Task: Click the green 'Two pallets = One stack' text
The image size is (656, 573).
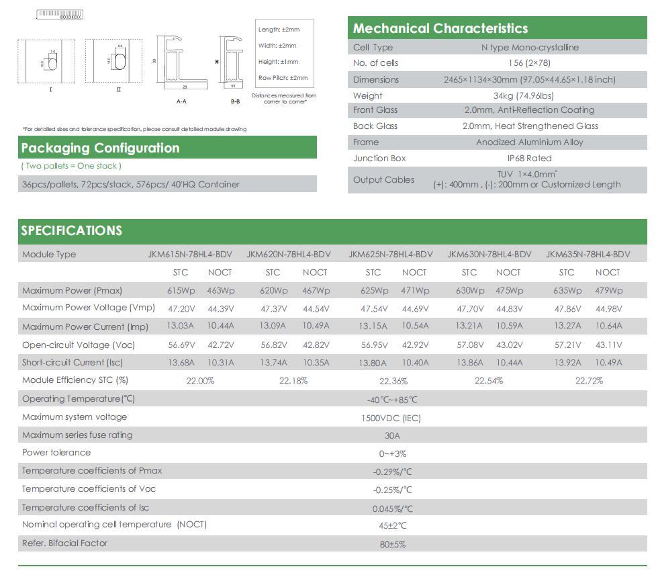Action: coord(71,166)
